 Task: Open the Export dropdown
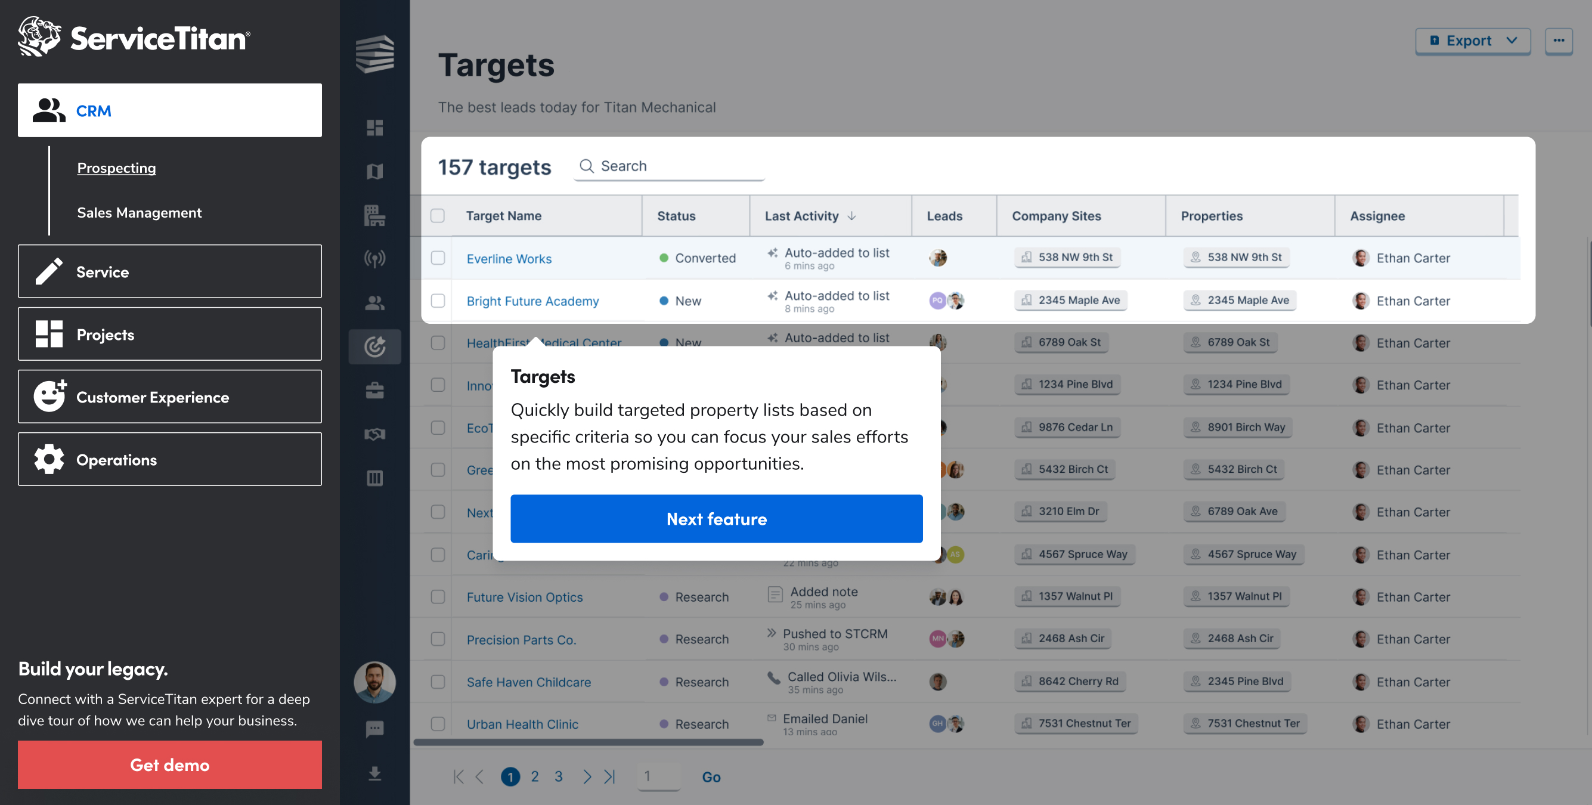pyautogui.click(x=1472, y=41)
